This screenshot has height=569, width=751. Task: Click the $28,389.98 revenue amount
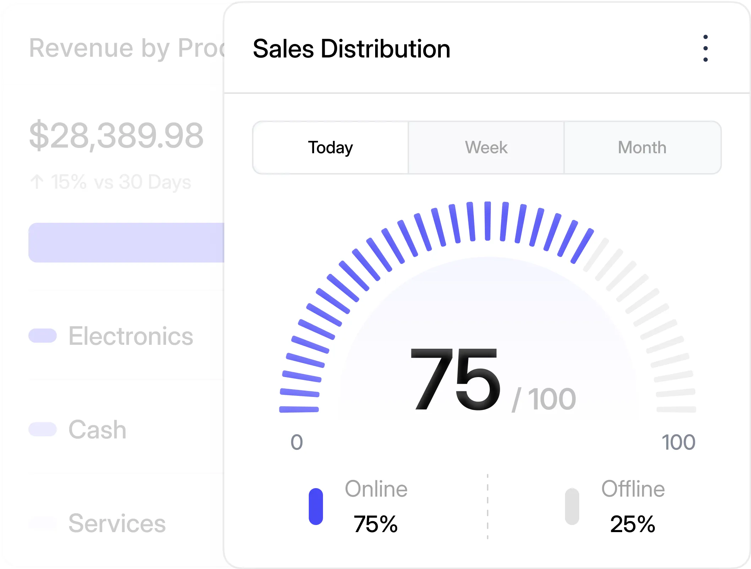click(x=116, y=136)
